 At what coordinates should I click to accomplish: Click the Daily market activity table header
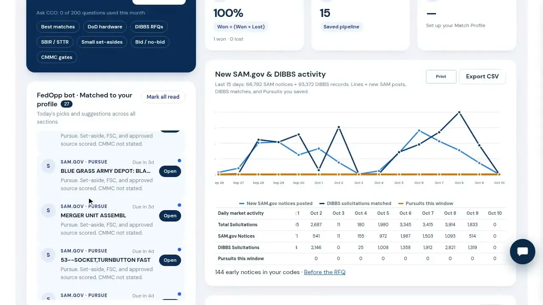[241, 213]
